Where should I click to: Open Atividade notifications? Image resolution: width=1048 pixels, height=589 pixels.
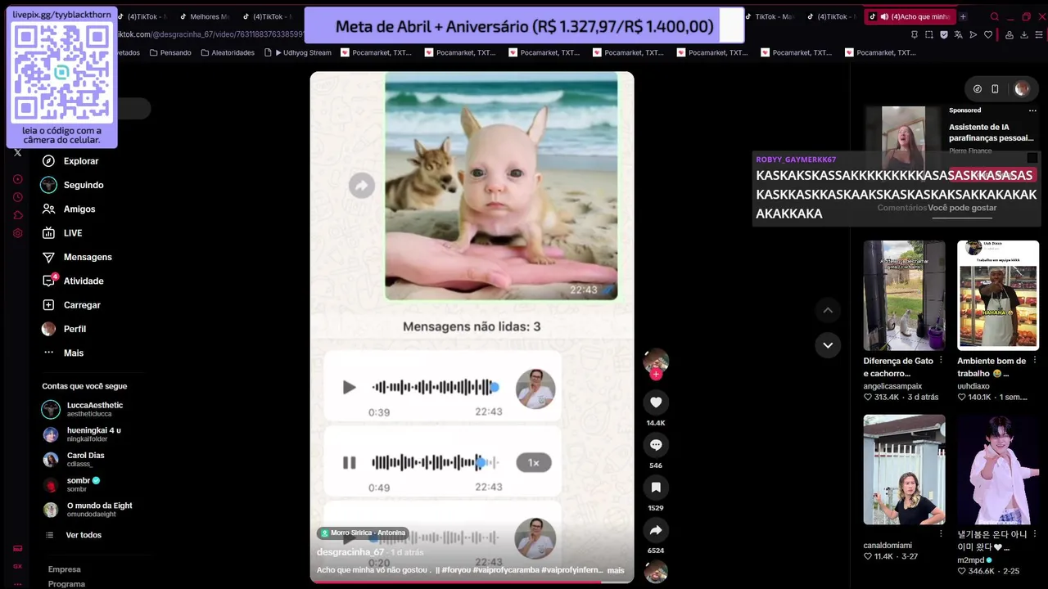click(73, 281)
